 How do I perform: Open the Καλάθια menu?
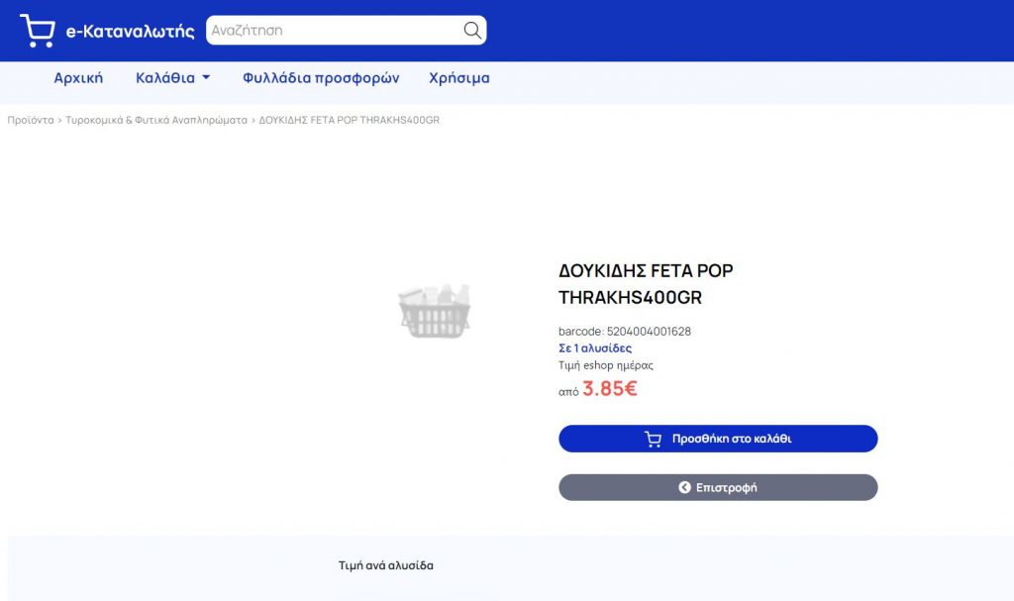click(172, 77)
